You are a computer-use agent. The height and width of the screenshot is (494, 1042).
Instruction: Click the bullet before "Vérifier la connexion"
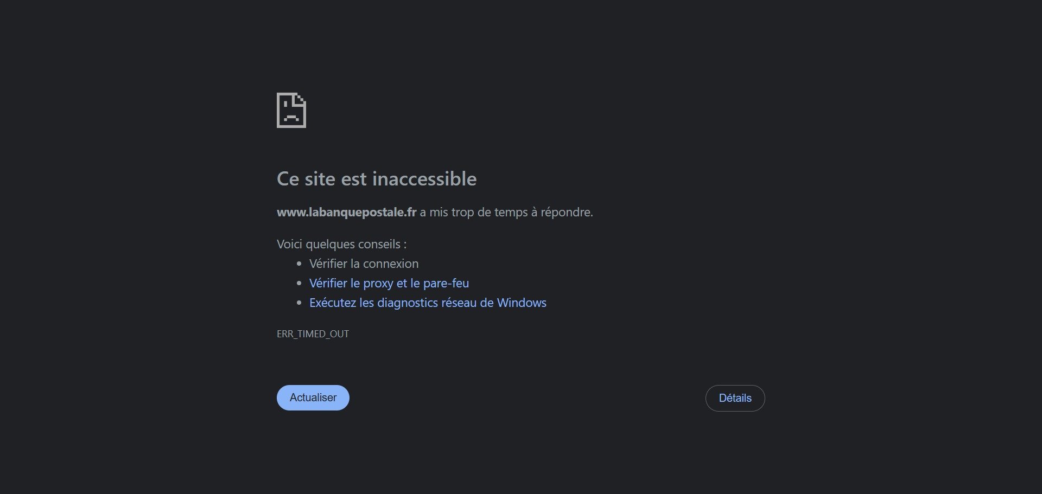click(299, 264)
